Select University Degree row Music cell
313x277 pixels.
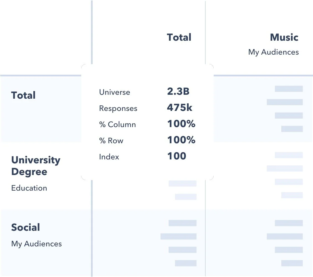coord(259,175)
